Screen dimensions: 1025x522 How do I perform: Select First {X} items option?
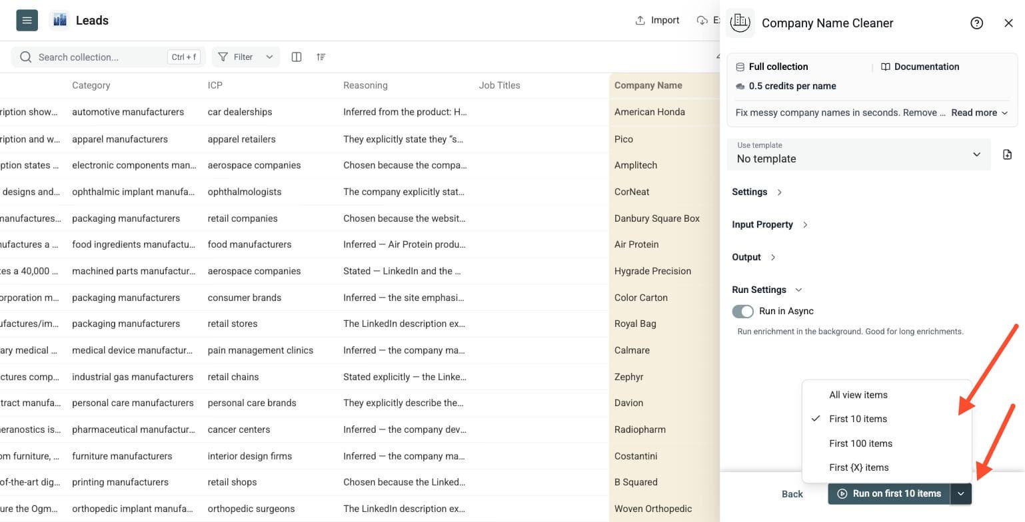click(887, 467)
